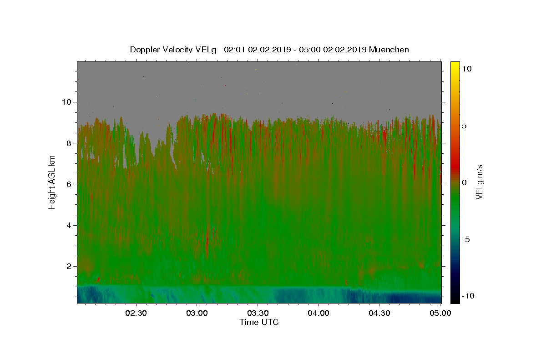Click the Muenchen location text in title

tap(389, 50)
